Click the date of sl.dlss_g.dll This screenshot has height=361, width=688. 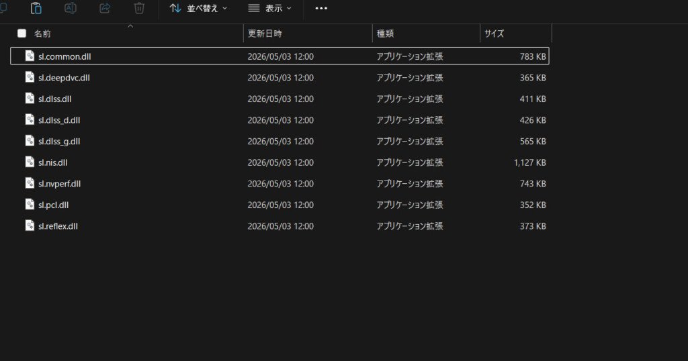(280, 142)
